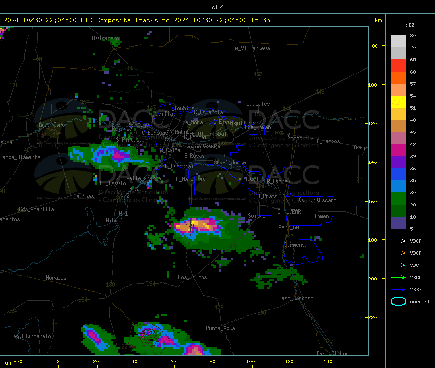Select the magenta 39-42 dBZ legend swatch

pos(398,150)
